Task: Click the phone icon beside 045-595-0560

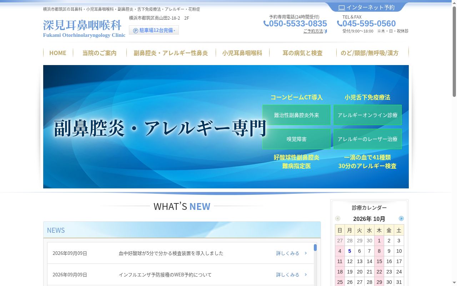Action: click(340, 24)
